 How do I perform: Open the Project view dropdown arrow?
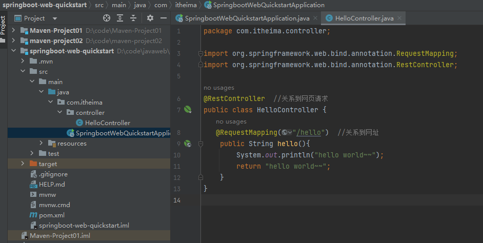(x=55, y=18)
